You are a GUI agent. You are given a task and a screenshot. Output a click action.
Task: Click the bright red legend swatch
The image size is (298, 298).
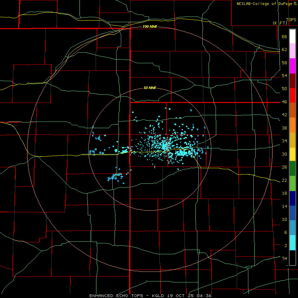pos(292,95)
